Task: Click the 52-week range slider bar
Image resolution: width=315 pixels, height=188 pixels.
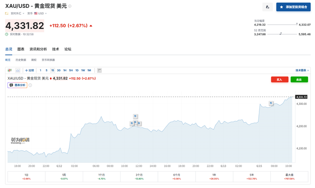Action: tap(282, 34)
